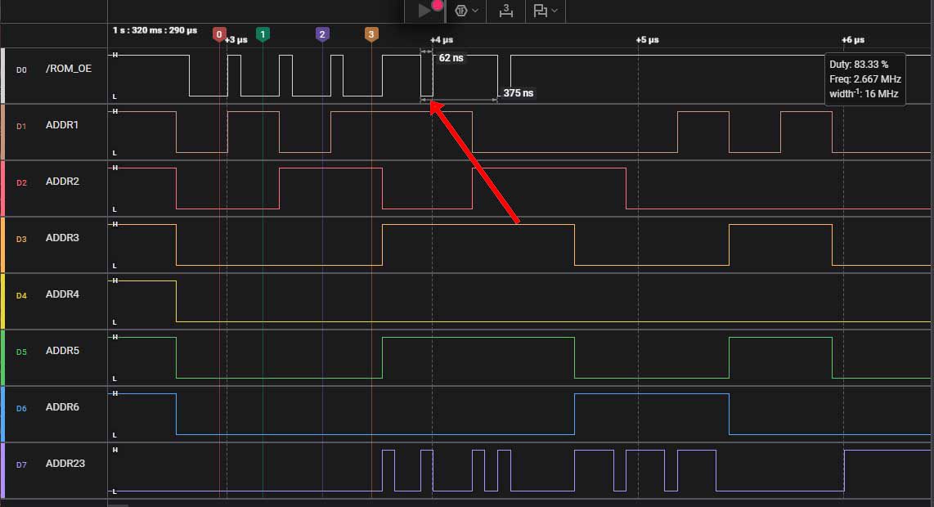Select green timing marker 1

(x=263, y=34)
